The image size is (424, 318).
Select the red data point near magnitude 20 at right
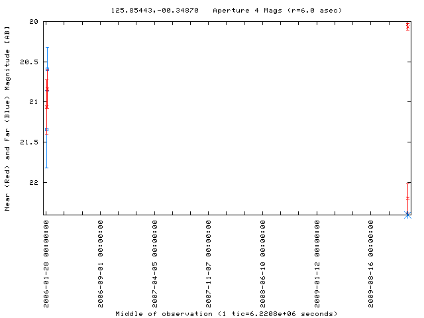point(408,26)
